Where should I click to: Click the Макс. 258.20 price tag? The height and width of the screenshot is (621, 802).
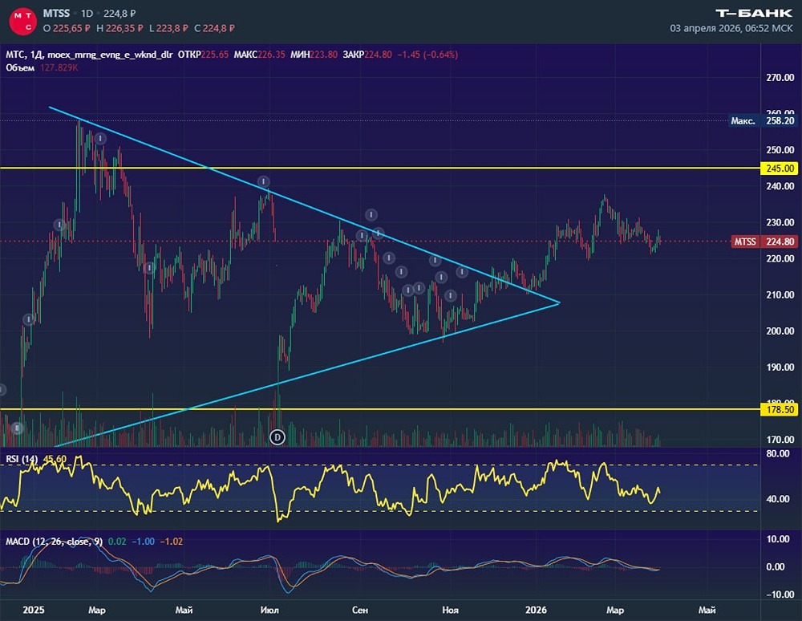[x=763, y=120]
